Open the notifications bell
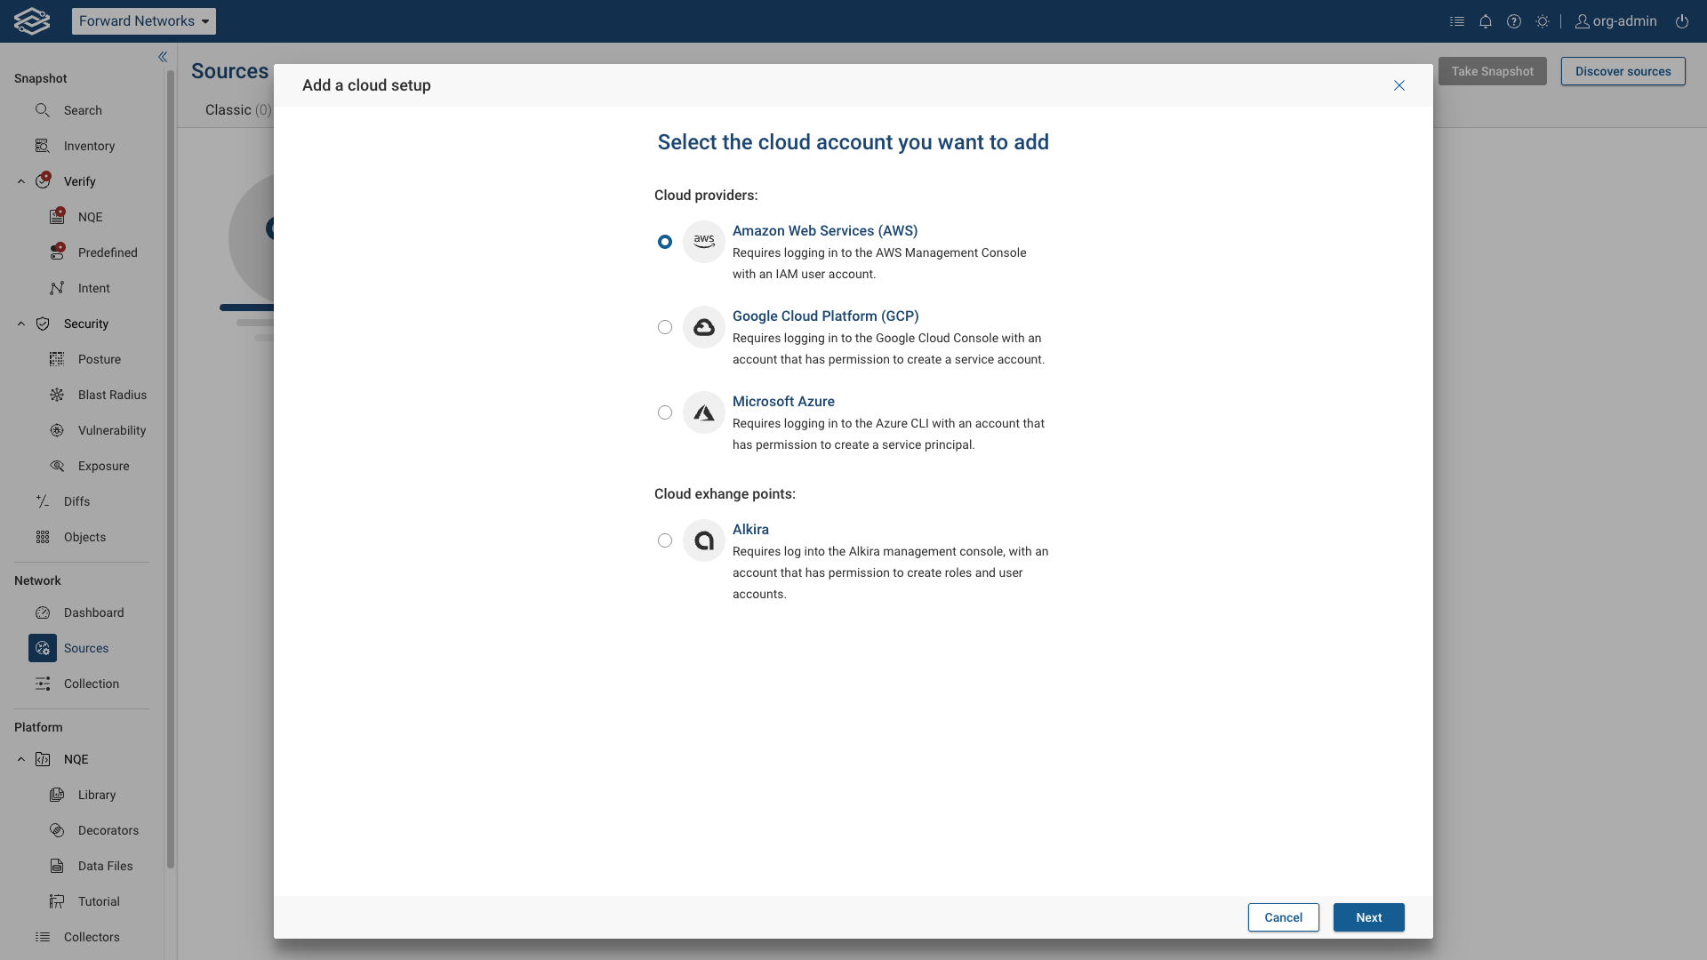Screen dimensions: 1707x960 coord(1485,20)
